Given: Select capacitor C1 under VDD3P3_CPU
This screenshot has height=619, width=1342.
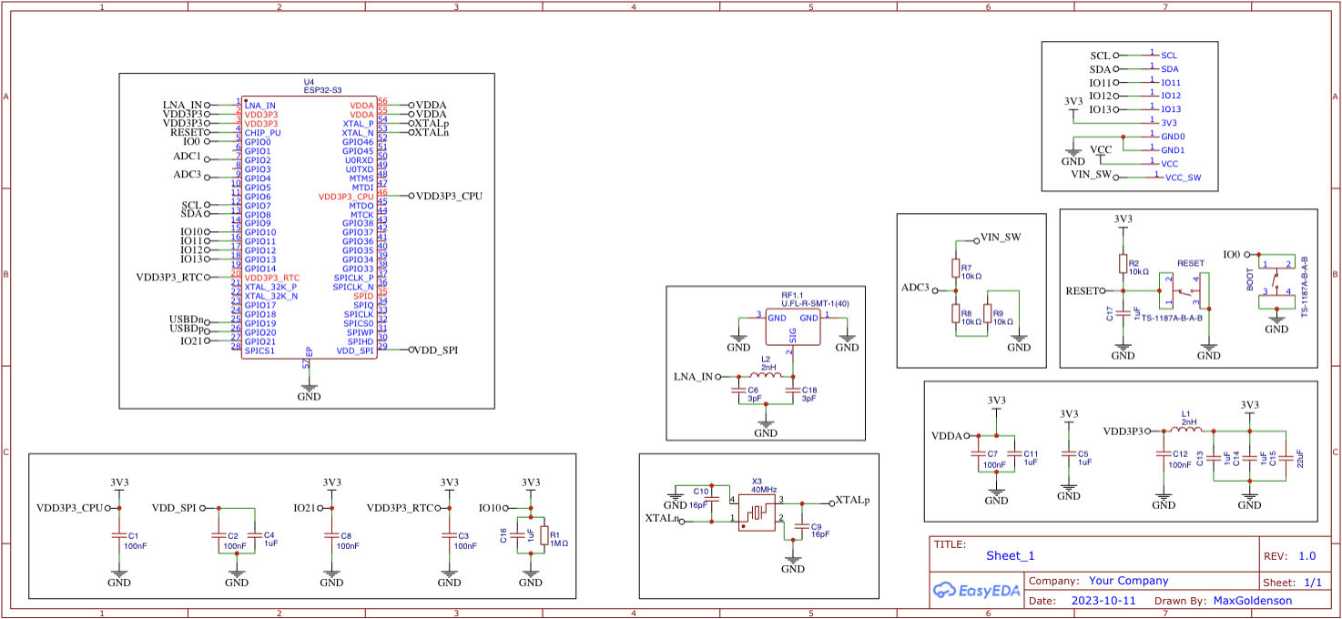Looking at the screenshot, I should click(119, 536).
